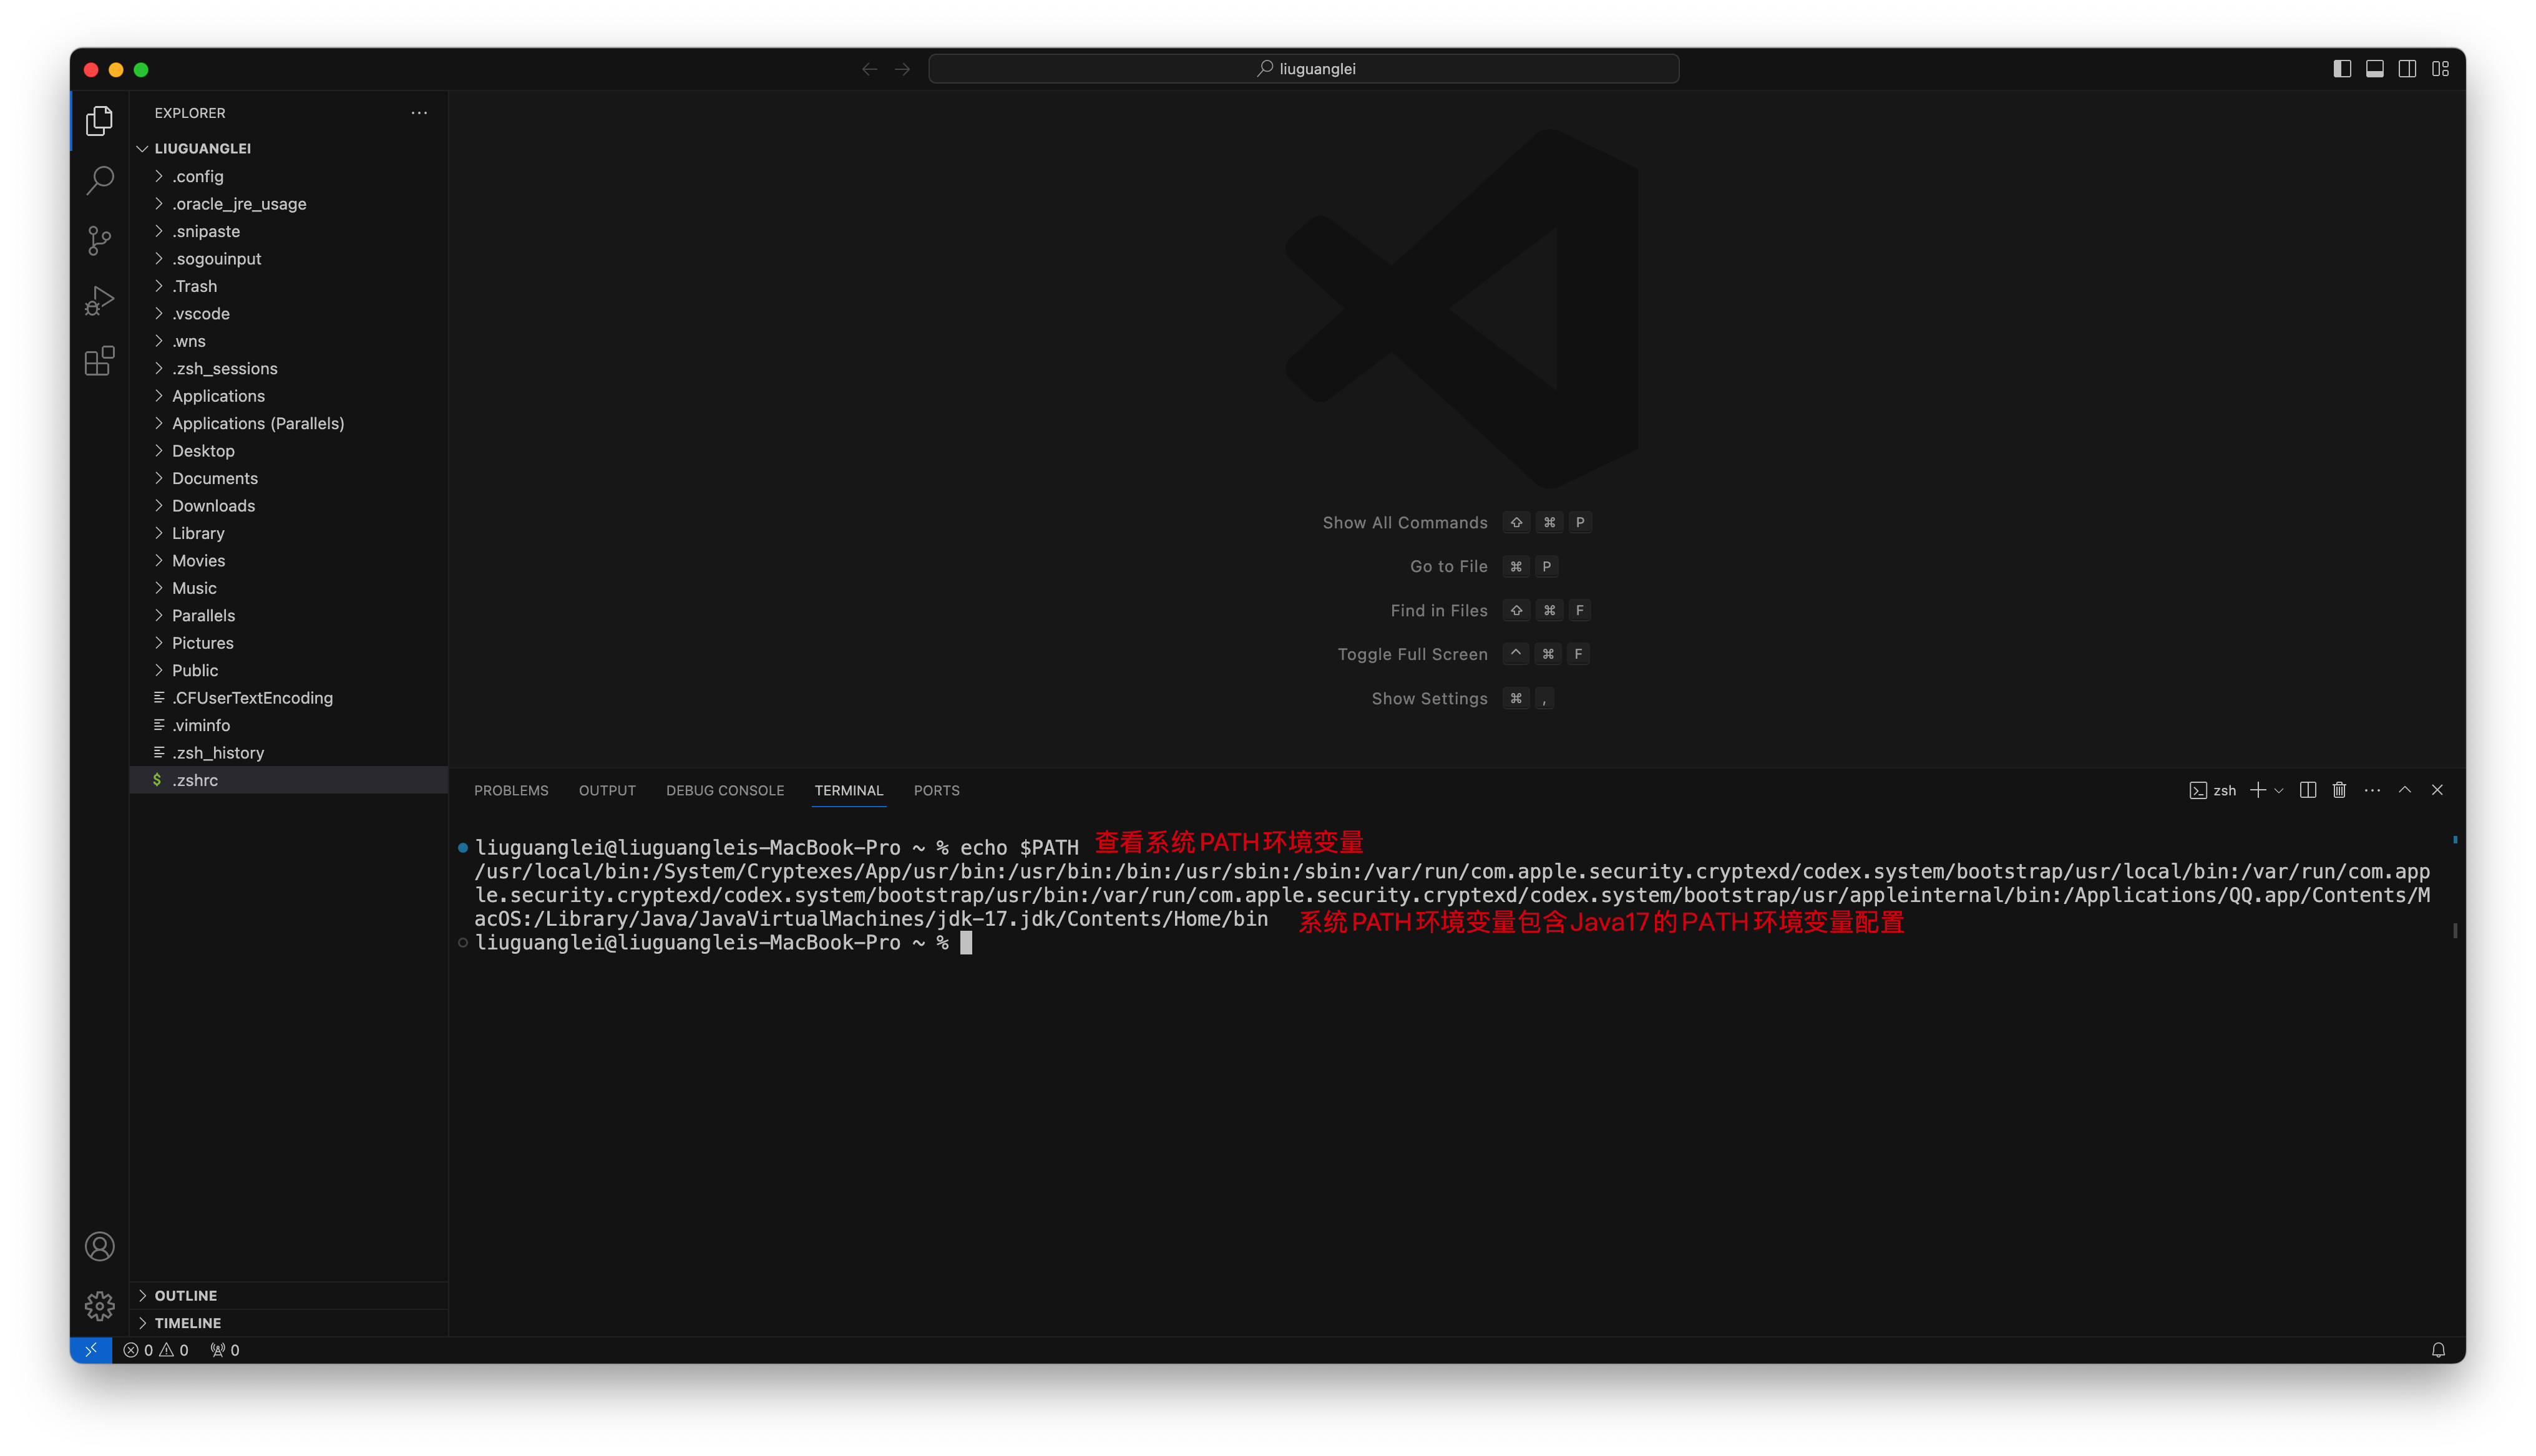Expand the .oracle_jre_usage folder

tap(289, 204)
